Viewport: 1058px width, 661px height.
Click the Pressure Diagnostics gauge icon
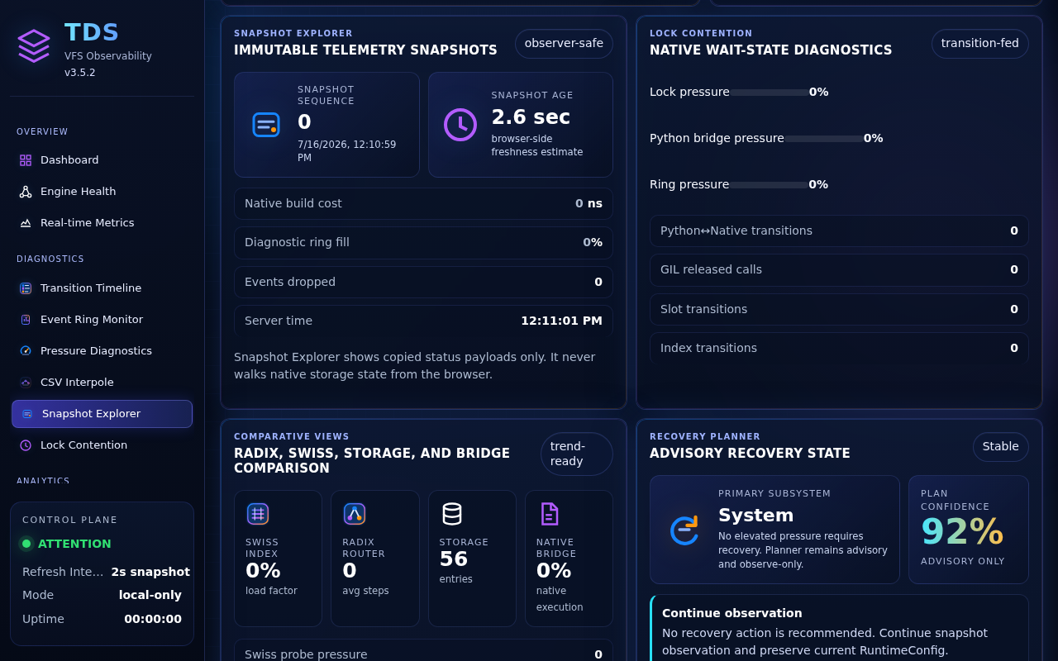pos(26,351)
